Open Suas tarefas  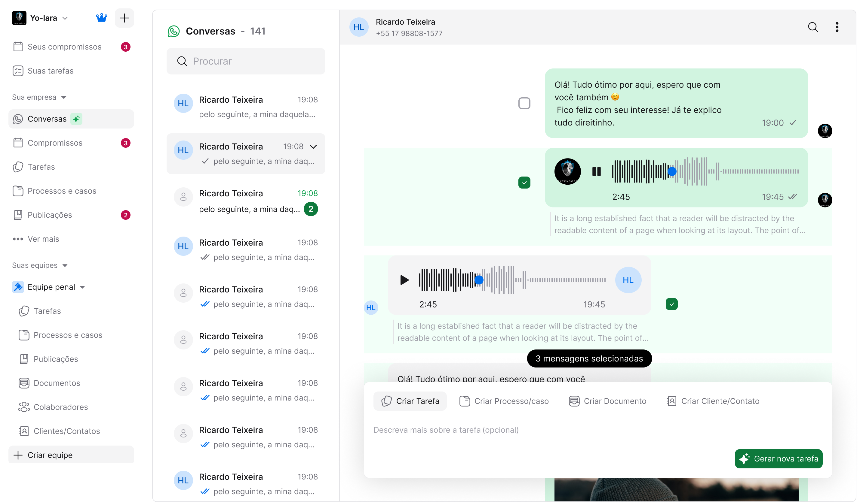pyautogui.click(x=71, y=71)
